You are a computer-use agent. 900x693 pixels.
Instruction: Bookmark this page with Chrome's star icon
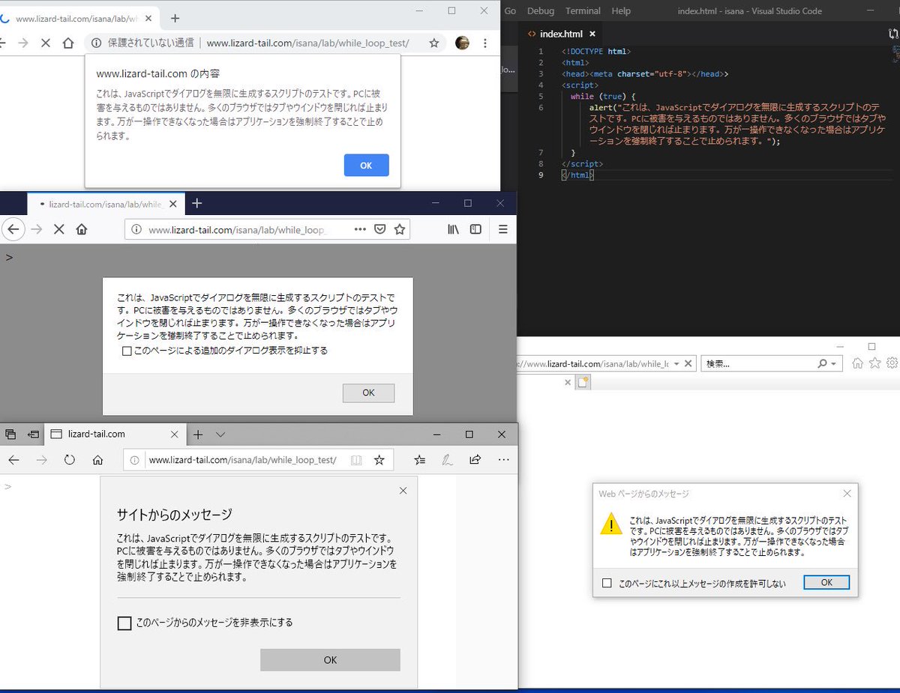coord(433,43)
